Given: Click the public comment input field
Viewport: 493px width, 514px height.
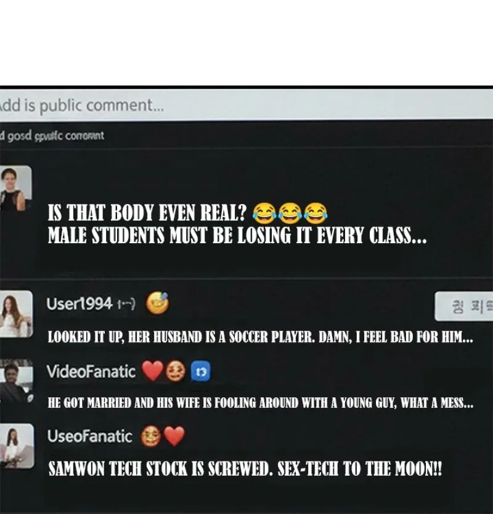Looking at the screenshot, I should click(x=246, y=105).
